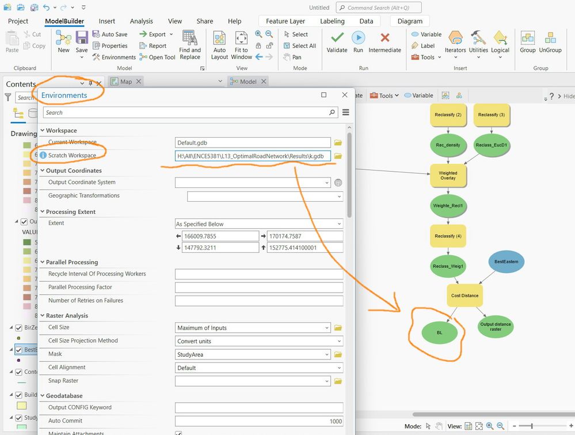Screen dimensions: 575x435
Task: Click the Auto Commit input field
Action: [x=259, y=421]
